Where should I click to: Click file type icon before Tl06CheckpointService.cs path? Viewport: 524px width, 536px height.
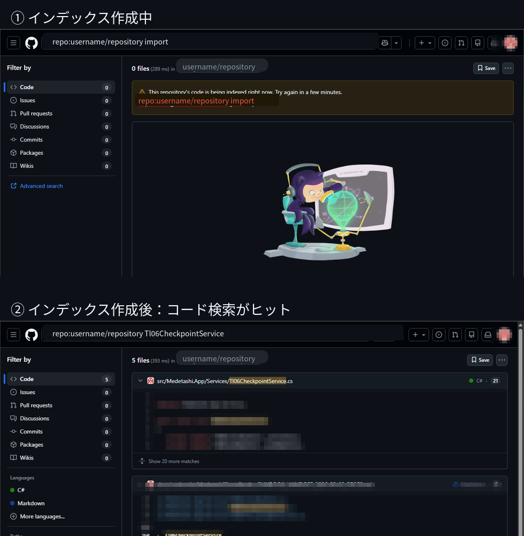(151, 381)
